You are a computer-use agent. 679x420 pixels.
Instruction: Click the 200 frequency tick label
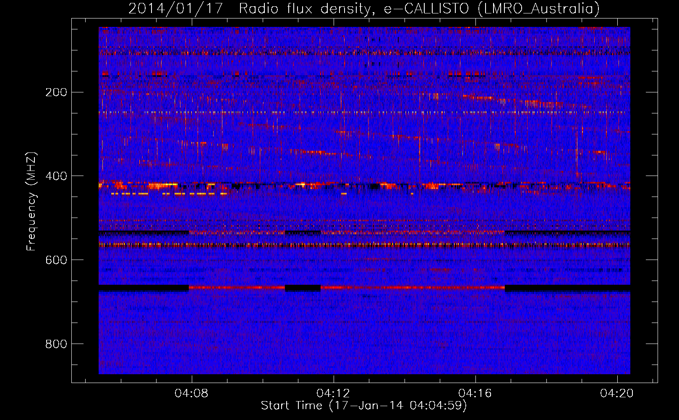[56, 92]
